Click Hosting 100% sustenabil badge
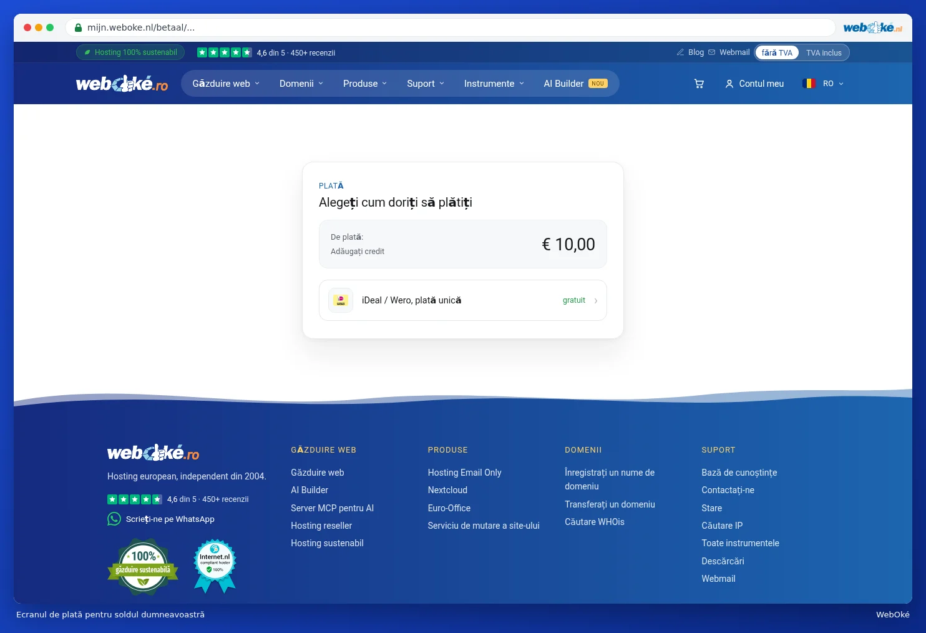926x633 pixels. [130, 52]
